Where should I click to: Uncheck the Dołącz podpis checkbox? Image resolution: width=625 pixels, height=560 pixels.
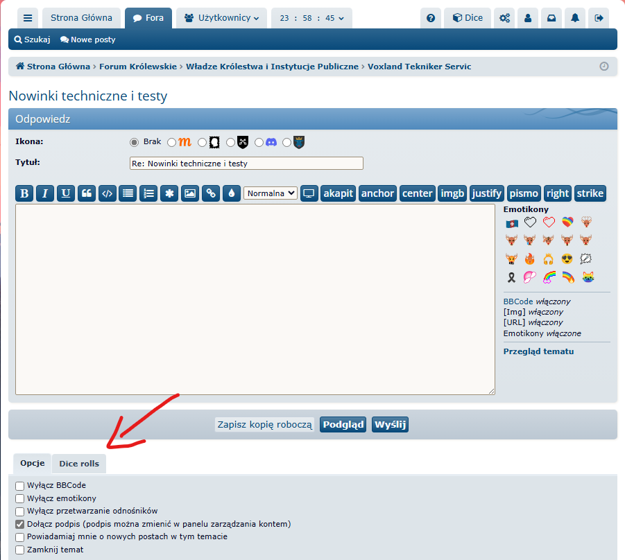point(20,525)
